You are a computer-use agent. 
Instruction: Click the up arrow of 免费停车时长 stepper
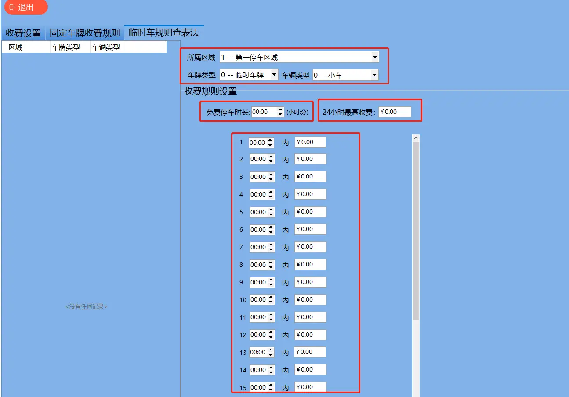click(x=280, y=109)
